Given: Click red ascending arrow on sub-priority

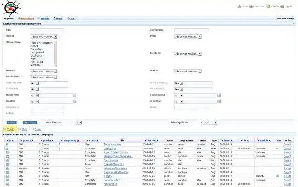Looking at the screenshot, I should click(x=78, y=141).
